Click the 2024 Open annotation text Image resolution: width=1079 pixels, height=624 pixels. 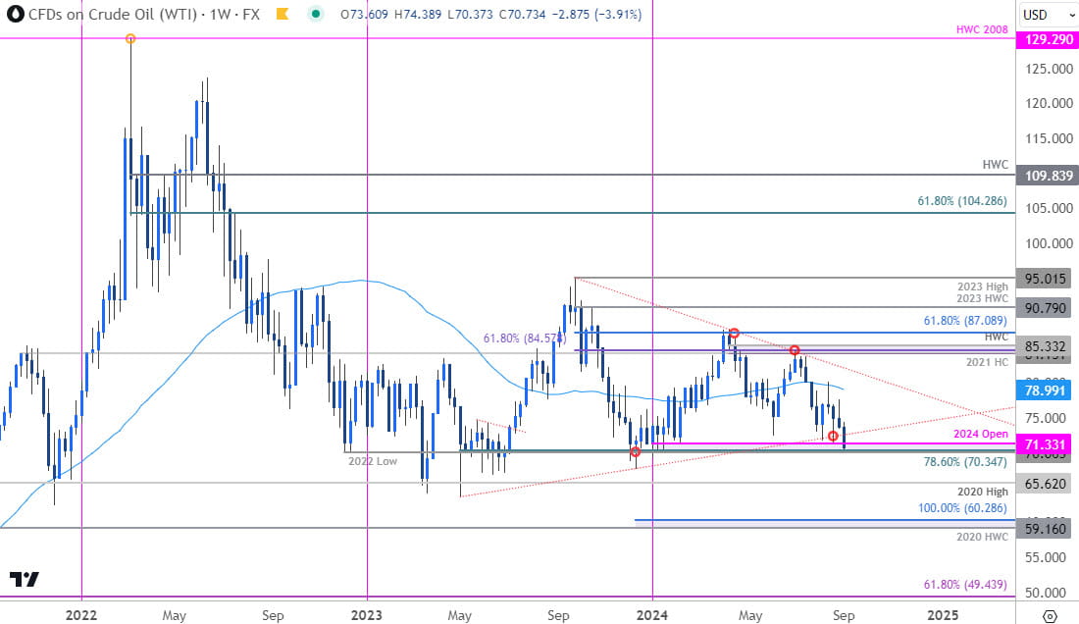click(981, 434)
